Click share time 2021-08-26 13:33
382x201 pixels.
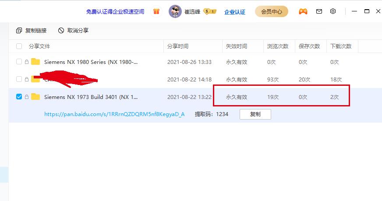pyautogui.click(x=189, y=62)
